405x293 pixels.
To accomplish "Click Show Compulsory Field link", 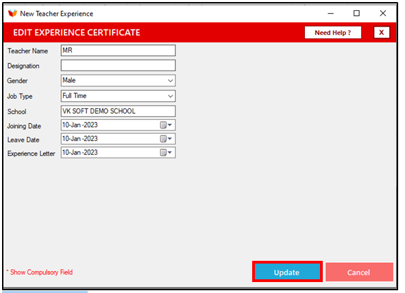I will pyautogui.click(x=40, y=272).
